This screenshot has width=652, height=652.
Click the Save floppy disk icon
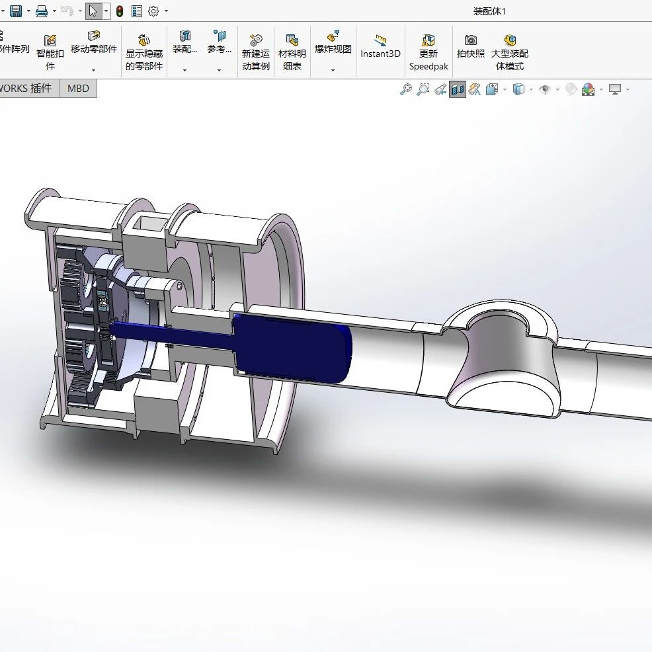(x=16, y=11)
